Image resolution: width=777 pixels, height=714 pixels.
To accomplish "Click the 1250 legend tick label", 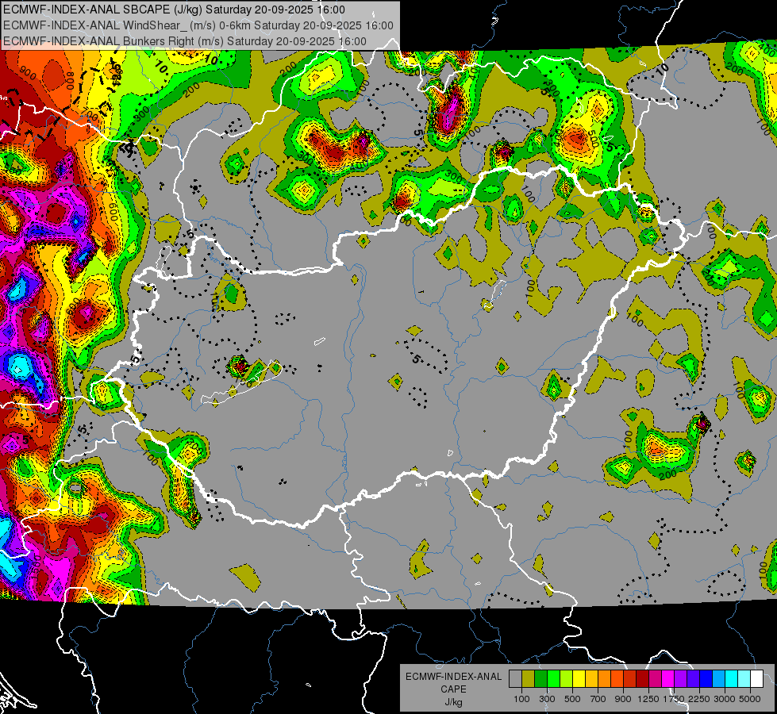I will coord(648,699).
